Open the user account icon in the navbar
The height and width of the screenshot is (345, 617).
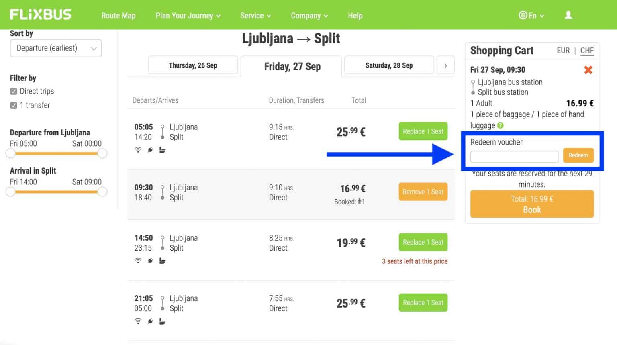point(568,14)
